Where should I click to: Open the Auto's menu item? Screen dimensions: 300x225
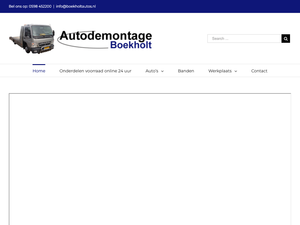[x=152, y=71]
